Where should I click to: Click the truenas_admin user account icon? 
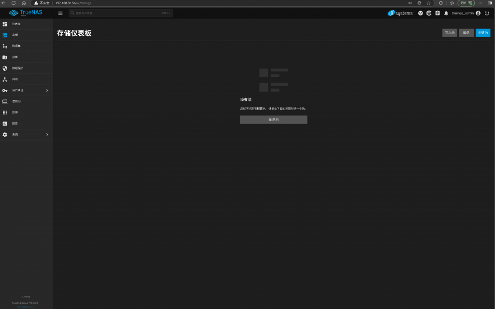coord(478,13)
